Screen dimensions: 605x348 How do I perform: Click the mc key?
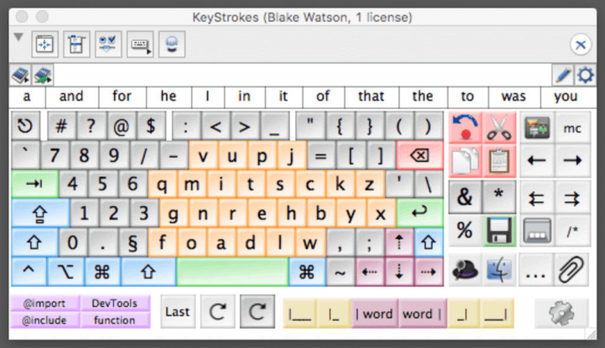(572, 128)
